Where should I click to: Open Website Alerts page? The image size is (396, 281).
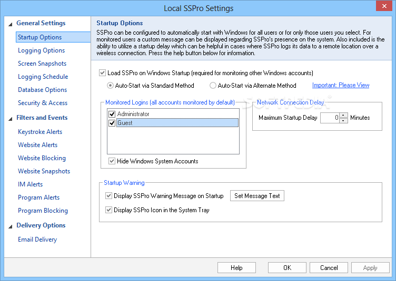[37, 145]
